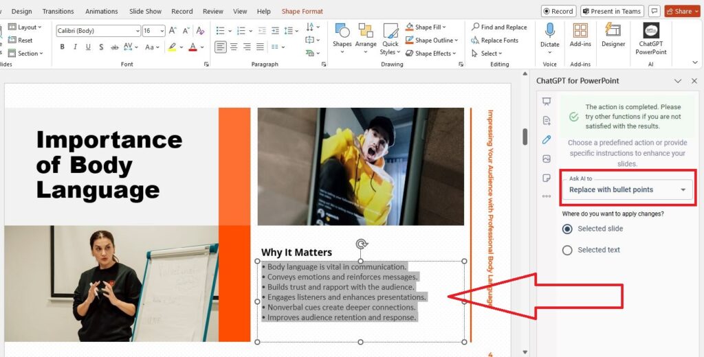The image size is (704, 357).
Task: Open the add document icon in ChatGPT sidebar
Action: point(547,120)
